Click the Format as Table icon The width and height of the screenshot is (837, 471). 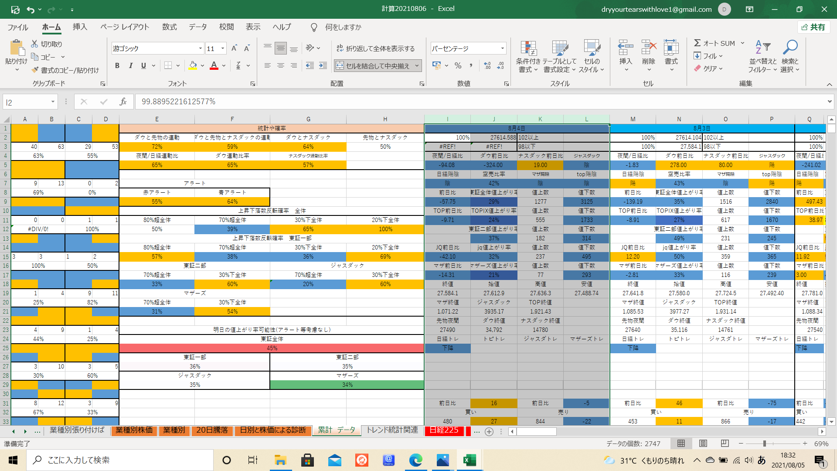(560, 49)
